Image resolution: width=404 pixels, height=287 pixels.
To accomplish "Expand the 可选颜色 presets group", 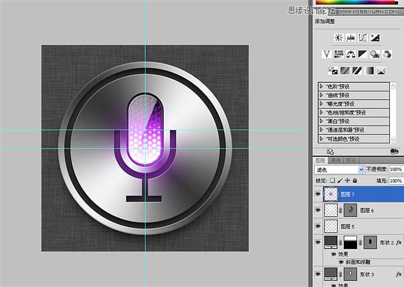I will (321, 139).
